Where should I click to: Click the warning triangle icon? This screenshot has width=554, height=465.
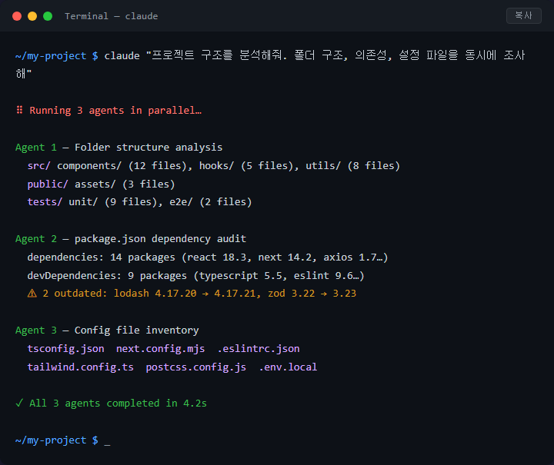(32, 293)
